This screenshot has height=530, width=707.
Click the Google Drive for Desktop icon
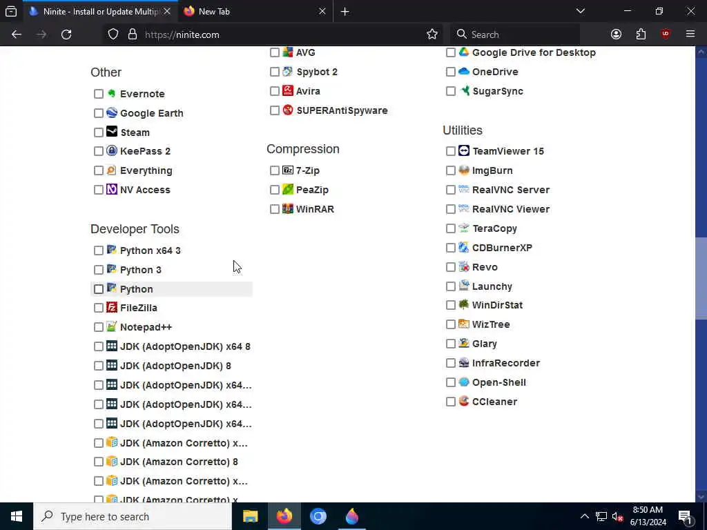point(464,52)
